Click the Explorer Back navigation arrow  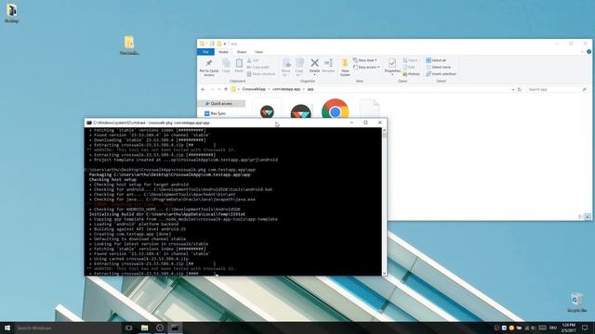(x=203, y=89)
